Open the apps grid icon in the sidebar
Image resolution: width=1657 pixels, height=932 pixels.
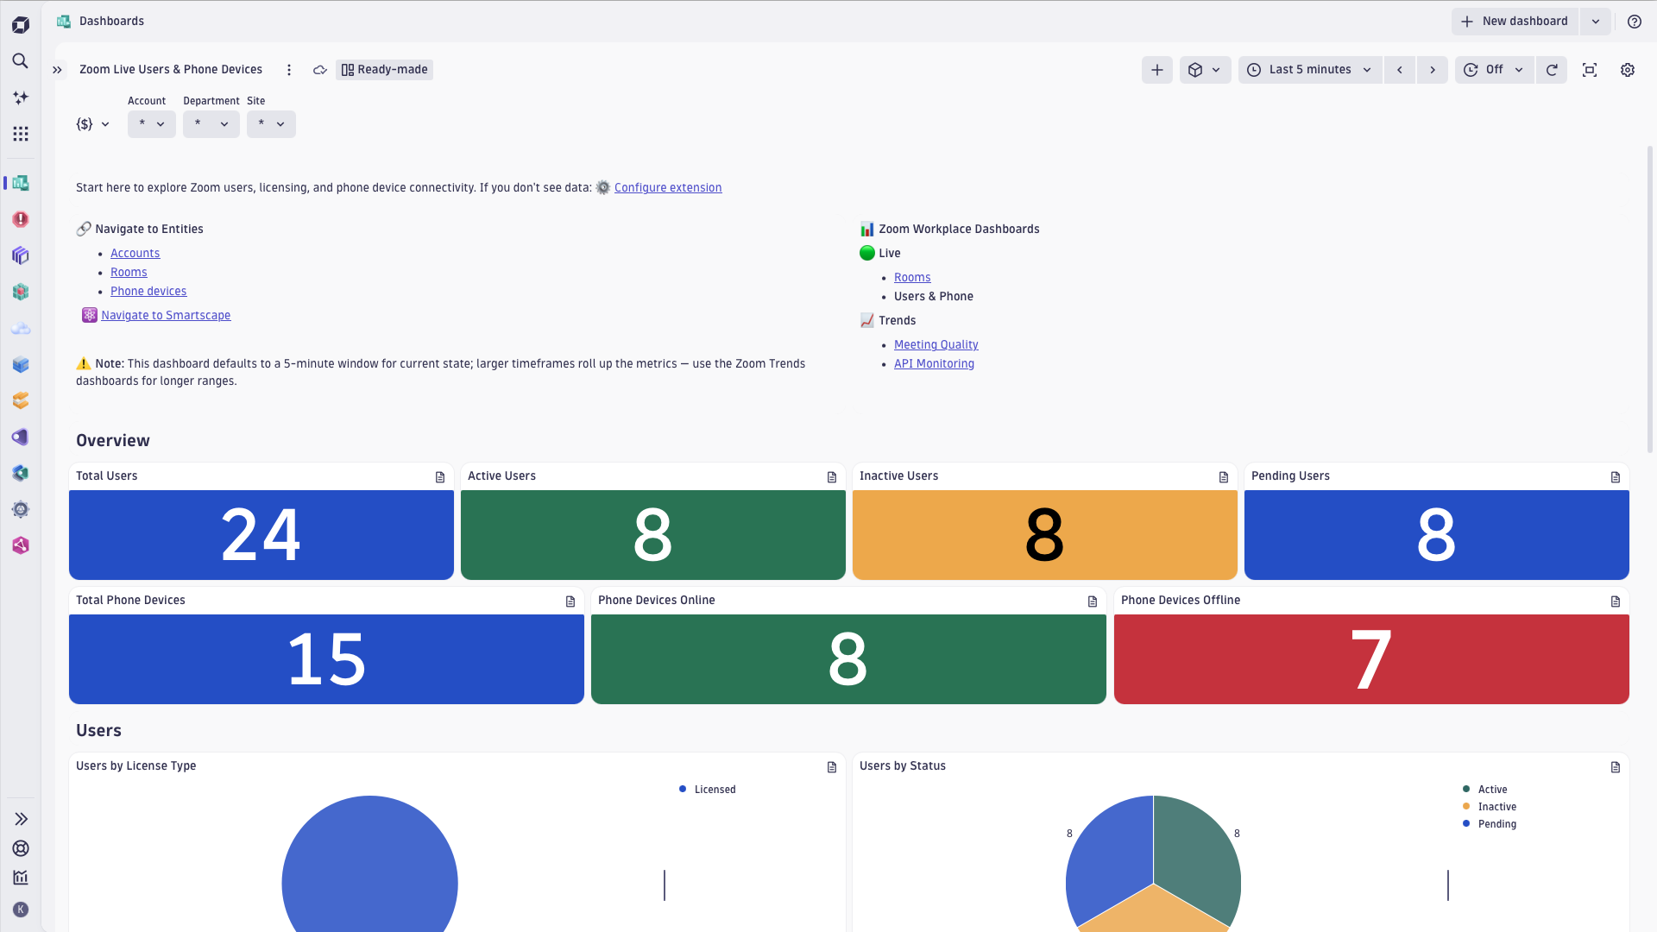coord(21,134)
